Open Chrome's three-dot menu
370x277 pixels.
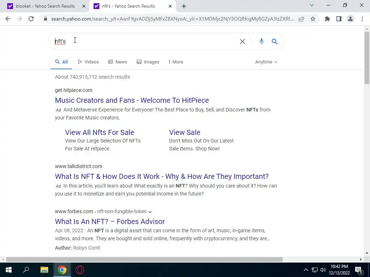362,19
